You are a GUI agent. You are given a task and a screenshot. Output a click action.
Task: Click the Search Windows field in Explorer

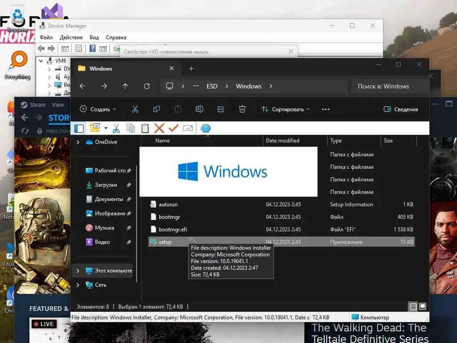pos(389,86)
